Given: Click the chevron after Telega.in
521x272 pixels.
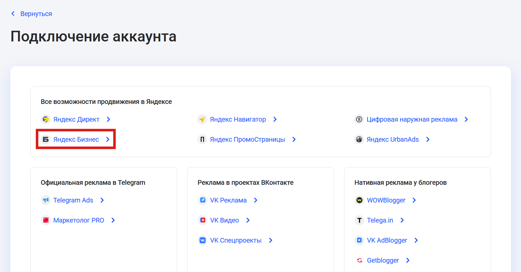Looking at the screenshot, I should (x=402, y=220).
